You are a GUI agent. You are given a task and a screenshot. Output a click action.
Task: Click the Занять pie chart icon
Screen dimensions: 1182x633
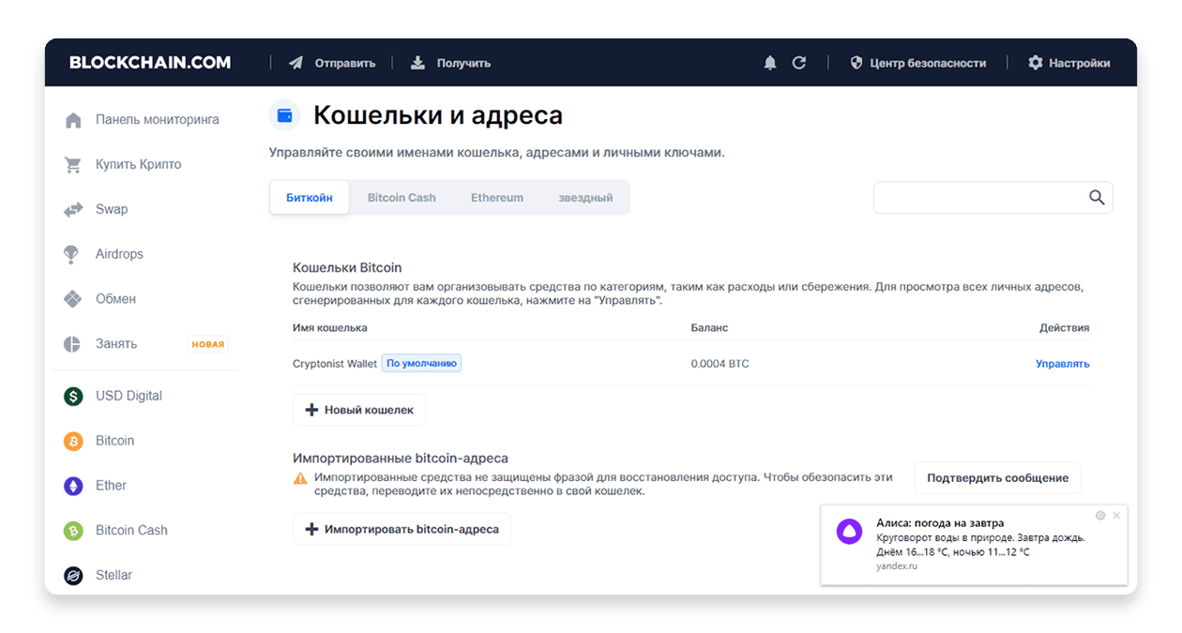click(73, 344)
